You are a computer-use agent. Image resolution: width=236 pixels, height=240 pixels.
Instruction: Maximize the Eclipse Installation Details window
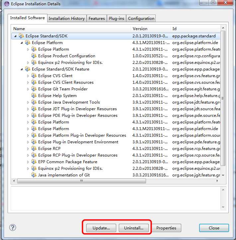click(x=213, y=2)
